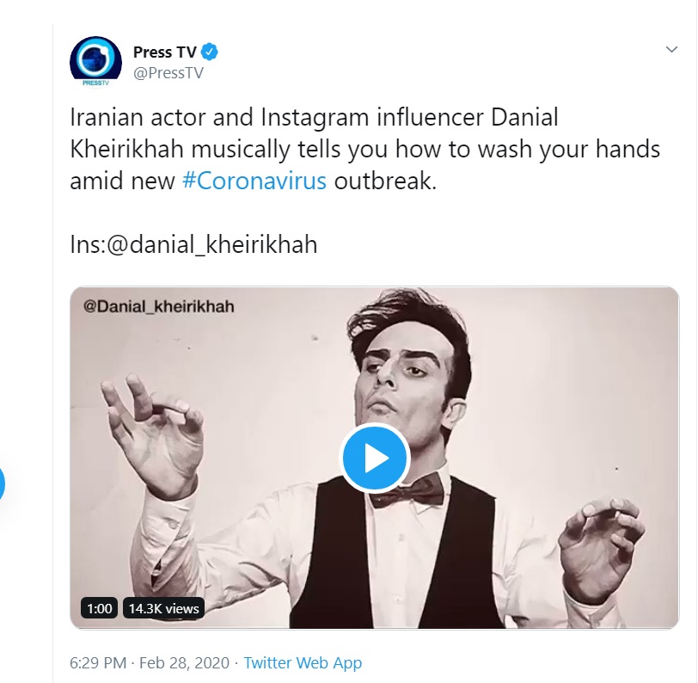This screenshot has height=683, width=698.
Task: Click the blue verified badge next to Press TV
Action: coord(207,52)
